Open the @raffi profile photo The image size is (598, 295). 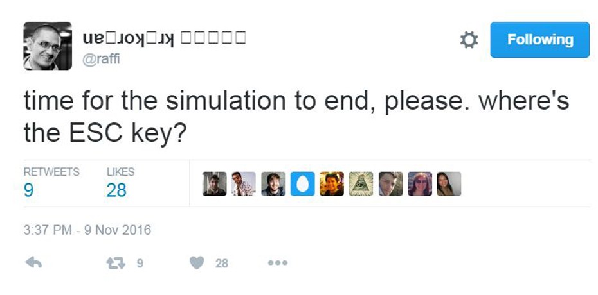pos(48,46)
